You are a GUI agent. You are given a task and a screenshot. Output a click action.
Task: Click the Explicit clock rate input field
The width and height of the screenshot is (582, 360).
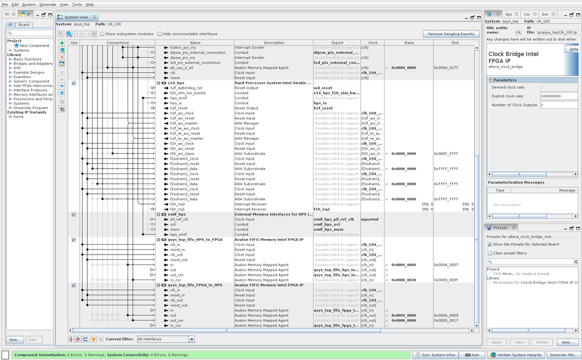(558, 96)
